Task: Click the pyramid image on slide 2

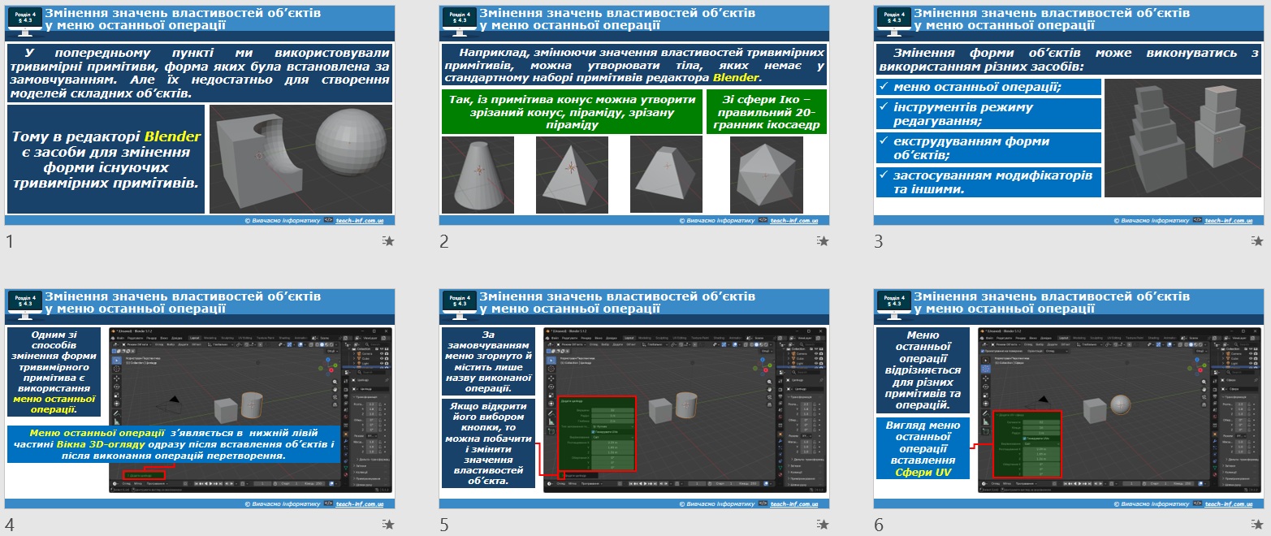Action: pos(572,175)
